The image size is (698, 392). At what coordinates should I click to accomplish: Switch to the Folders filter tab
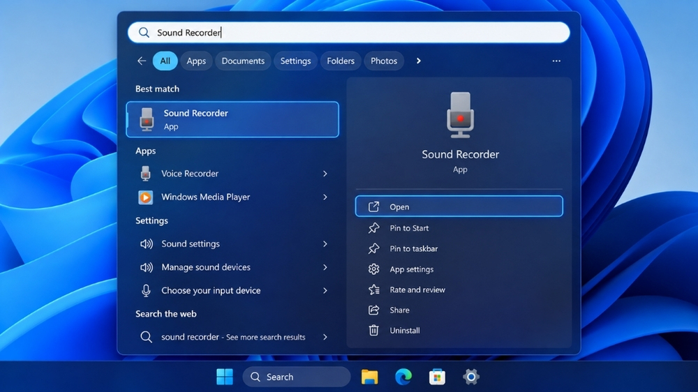coord(341,61)
